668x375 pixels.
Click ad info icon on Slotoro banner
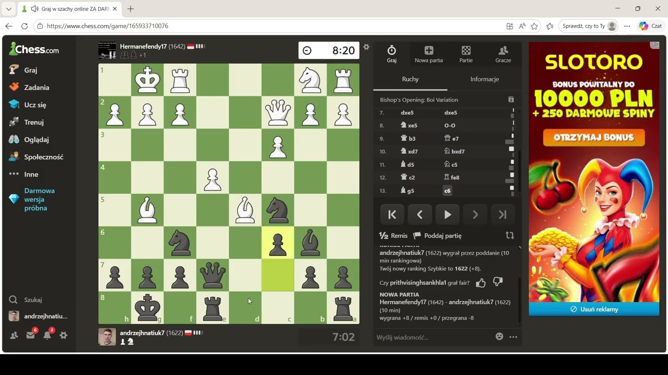point(655,45)
